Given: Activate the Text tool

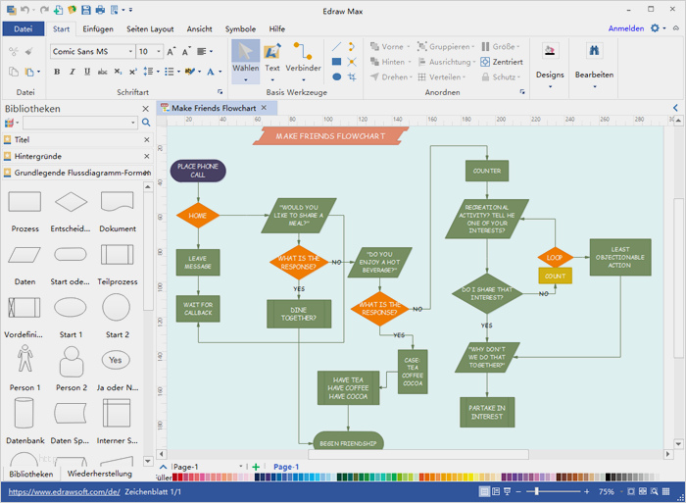Looking at the screenshot, I should (272, 57).
